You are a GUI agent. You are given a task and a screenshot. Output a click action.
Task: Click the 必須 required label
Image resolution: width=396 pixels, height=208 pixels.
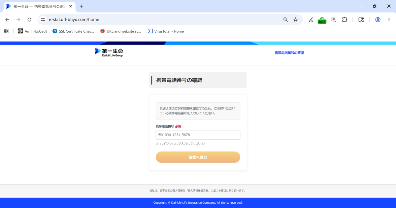click(178, 126)
